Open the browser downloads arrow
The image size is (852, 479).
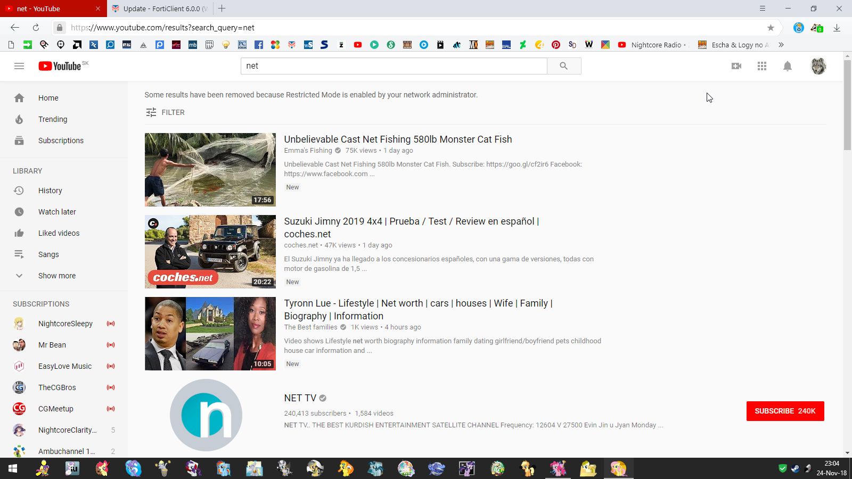coord(837,28)
